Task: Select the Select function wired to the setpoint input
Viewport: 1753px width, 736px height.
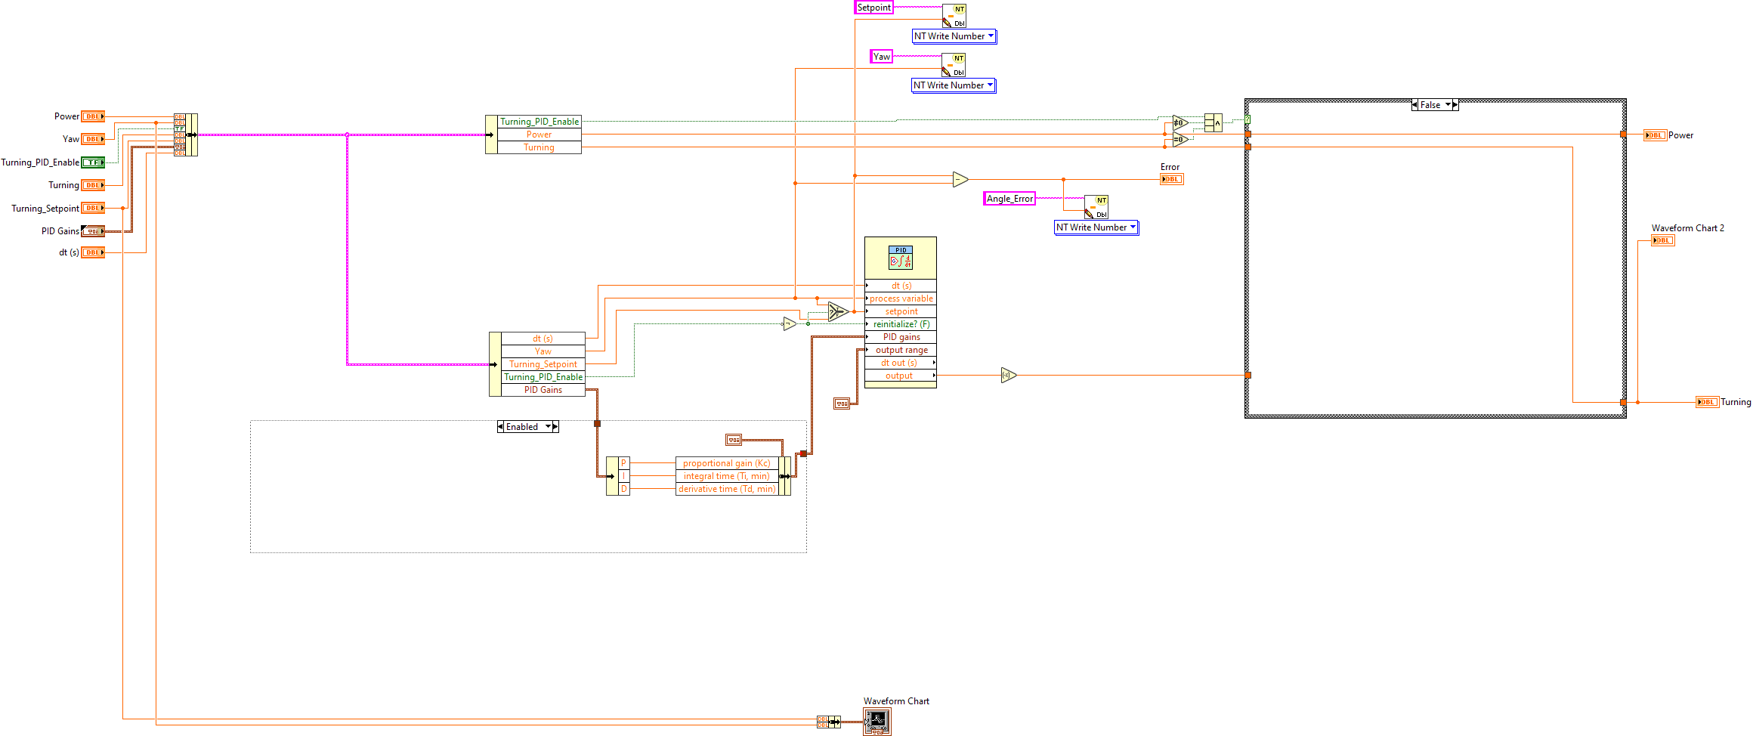Action: click(837, 310)
